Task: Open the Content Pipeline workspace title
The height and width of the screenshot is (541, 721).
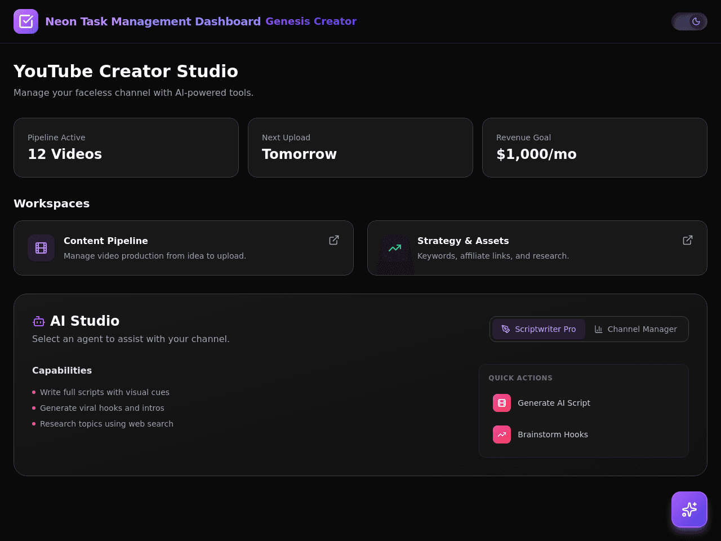Action: pyautogui.click(x=106, y=241)
